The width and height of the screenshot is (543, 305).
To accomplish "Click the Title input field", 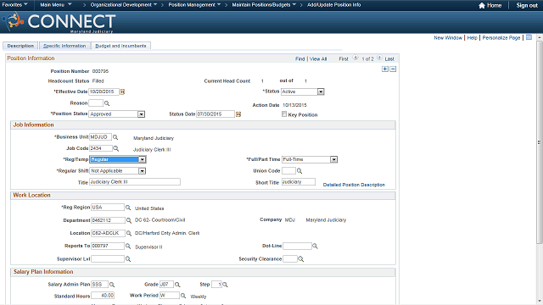I will pos(135,182).
